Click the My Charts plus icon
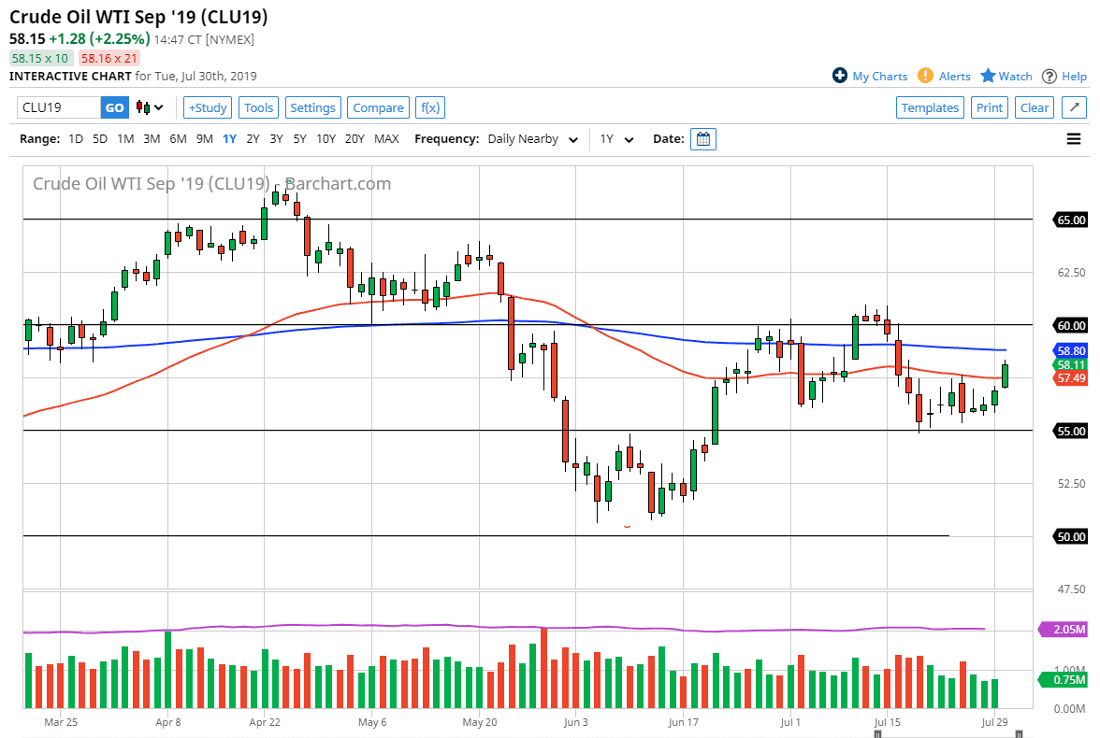 pos(840,76)
